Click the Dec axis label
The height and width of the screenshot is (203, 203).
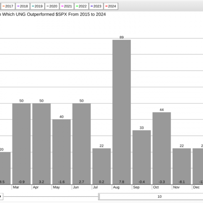click(x=196, y=187)
